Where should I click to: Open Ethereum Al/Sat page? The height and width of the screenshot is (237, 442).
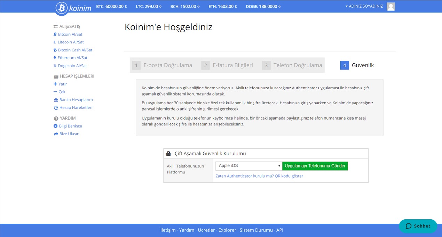click(x=72, y=58)
